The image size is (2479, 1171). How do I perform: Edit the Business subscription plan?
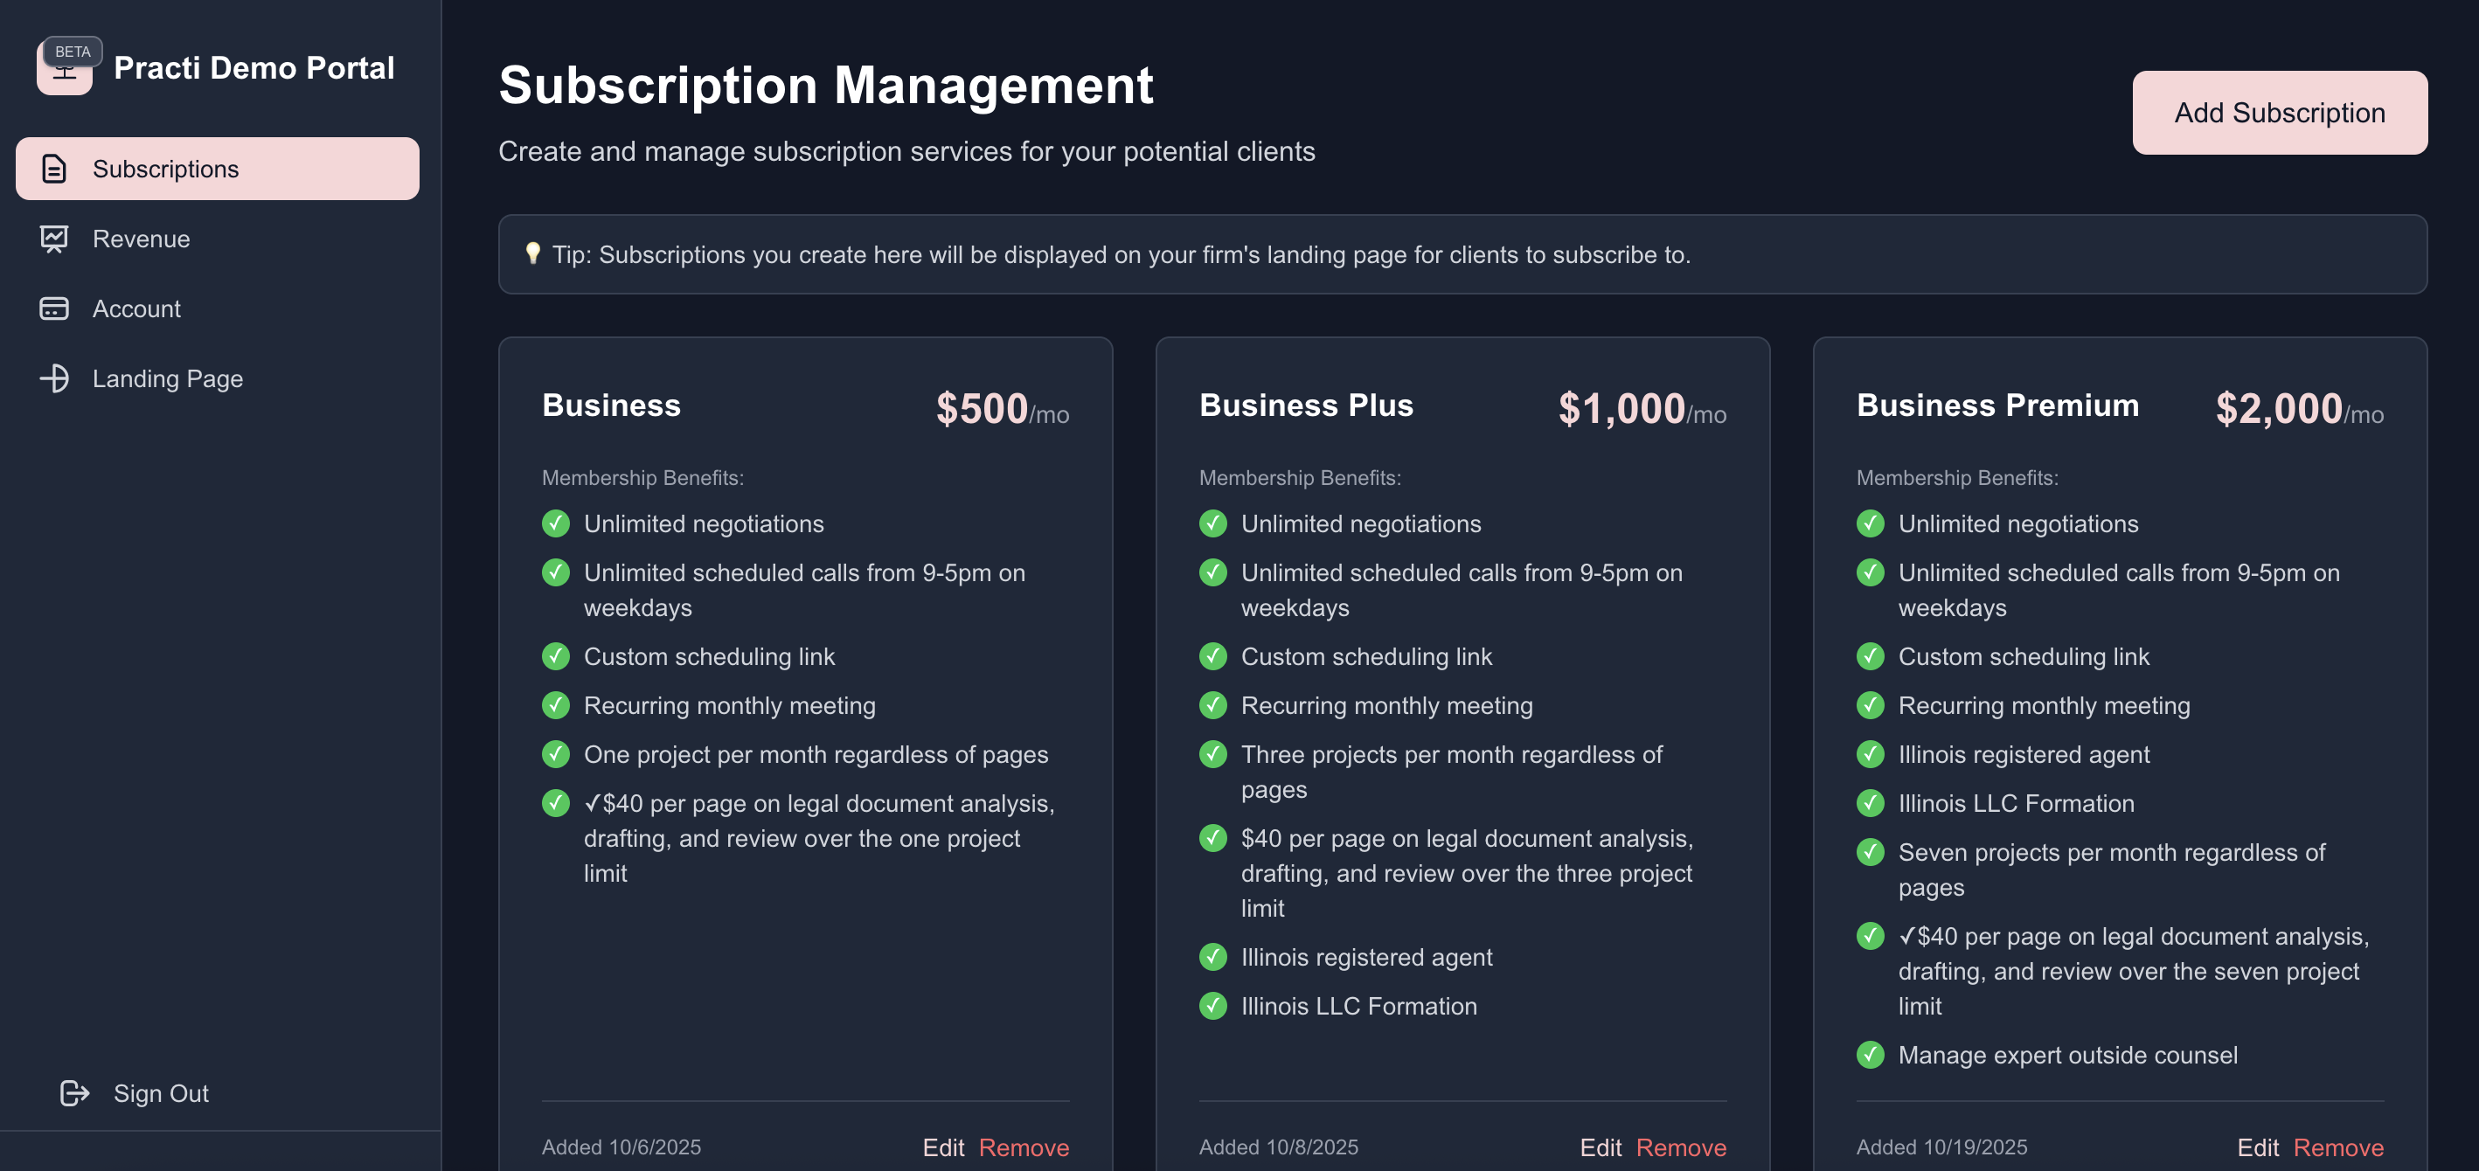(x=943, y=1147)
